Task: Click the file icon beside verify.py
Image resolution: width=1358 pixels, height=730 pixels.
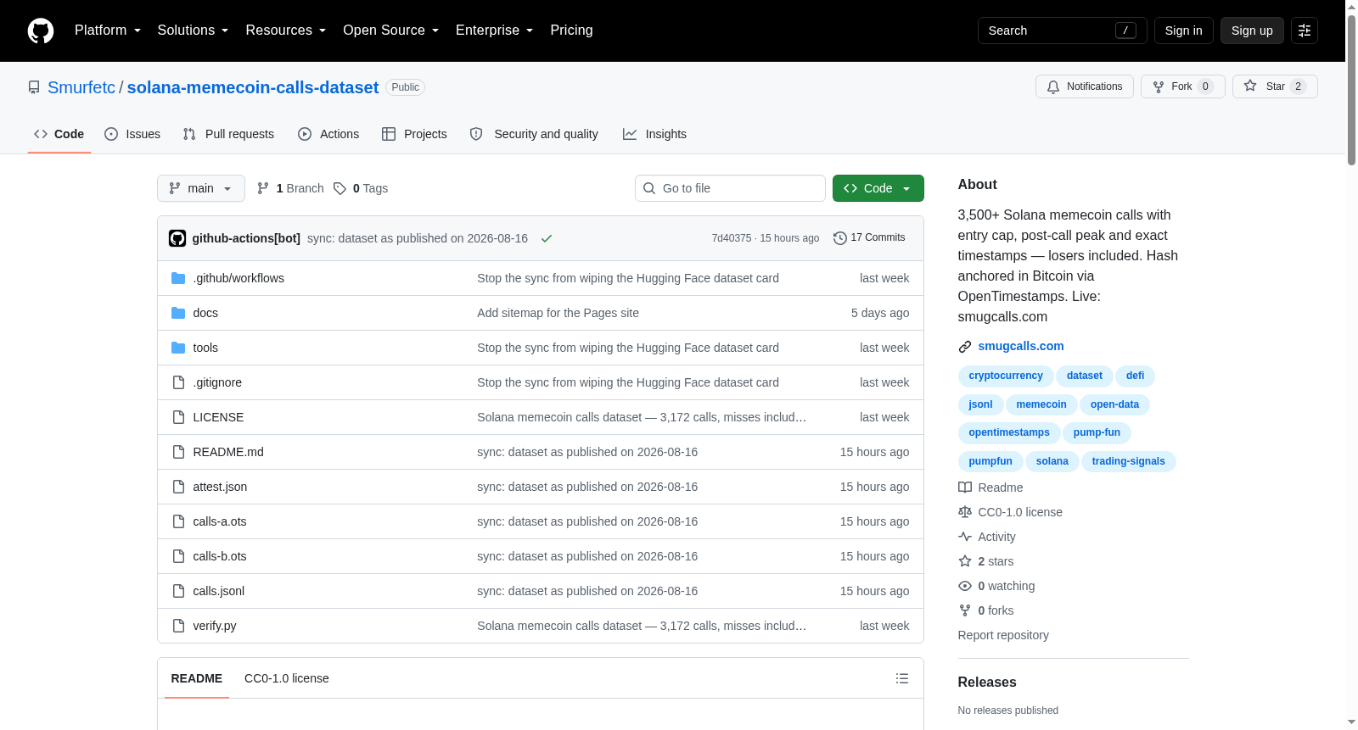Action: (178, 626)
